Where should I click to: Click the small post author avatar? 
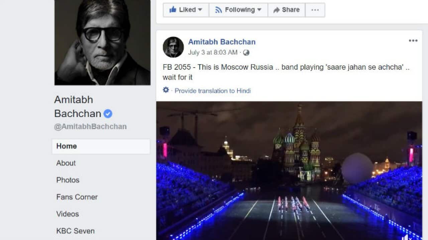pos(173,47)
